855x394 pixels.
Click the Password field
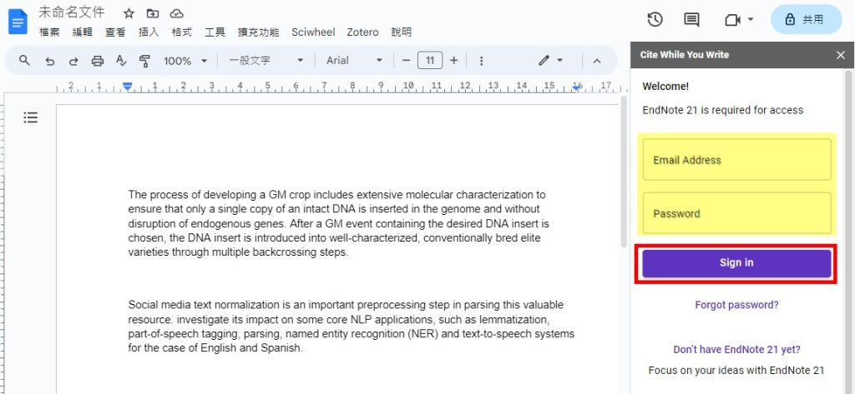pos(736,213)
